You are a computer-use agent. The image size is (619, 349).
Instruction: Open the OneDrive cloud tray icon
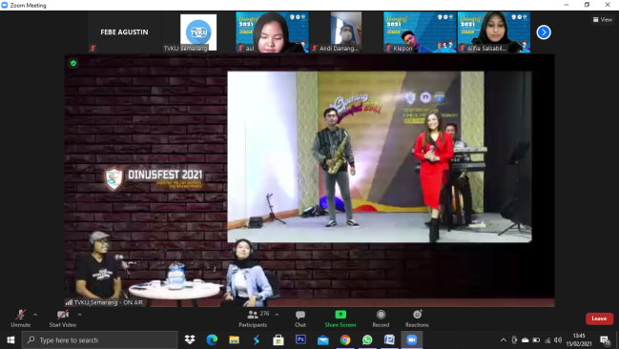click(x=525, y=339)
